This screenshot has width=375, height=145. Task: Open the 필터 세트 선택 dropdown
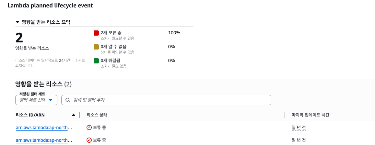coord(36,100)
